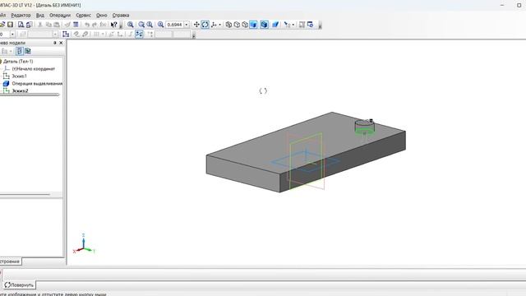Screen dimensions: 526x296
Task: Click the variables f(x) icon
Action: [x=103, y=25]
